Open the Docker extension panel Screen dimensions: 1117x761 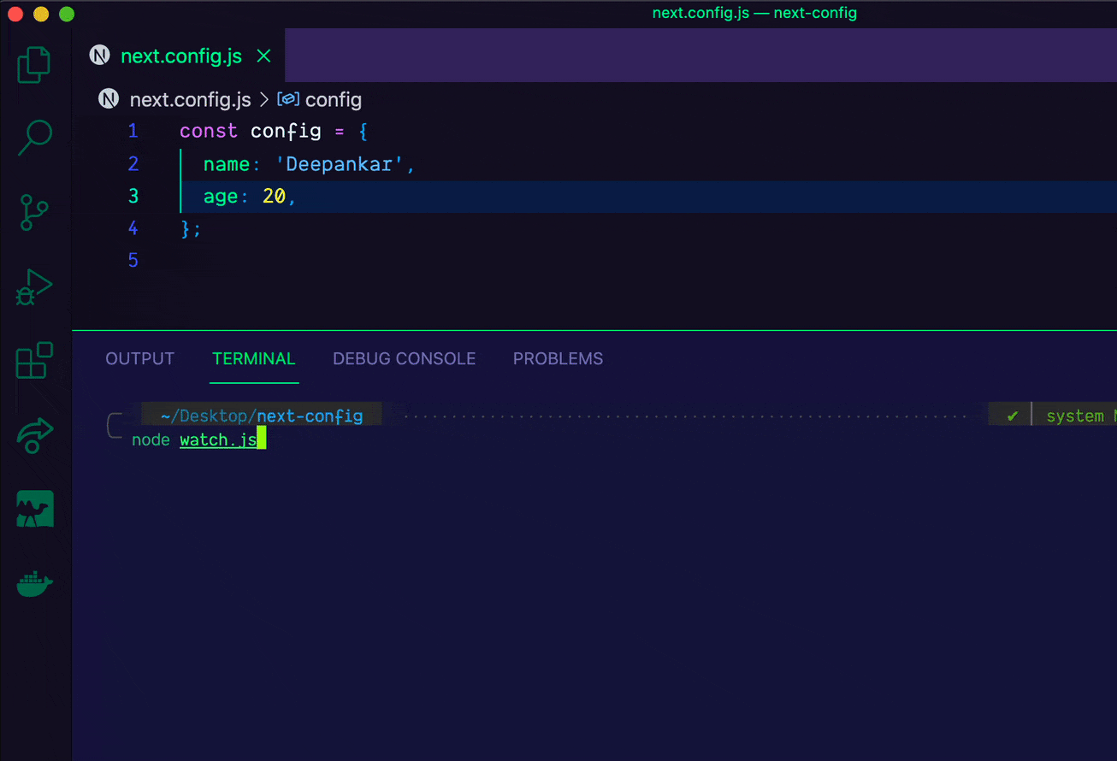tap(34, 583)
